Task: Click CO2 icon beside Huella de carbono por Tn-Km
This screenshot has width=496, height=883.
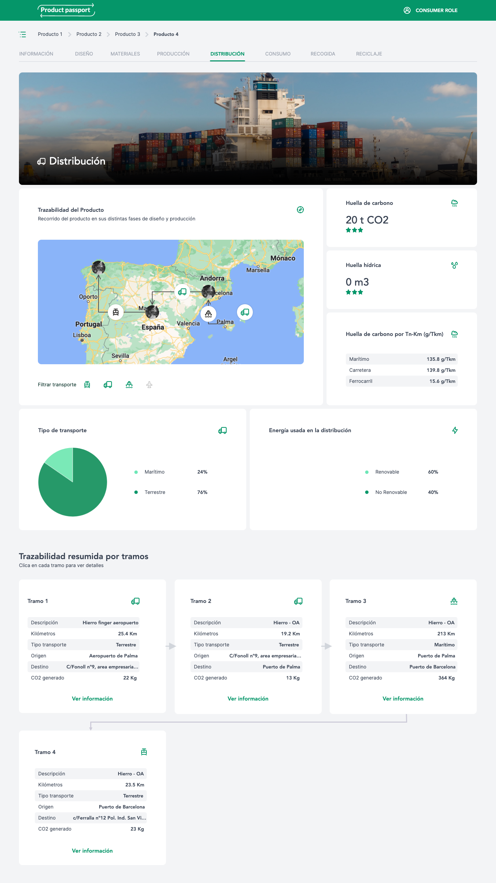Action: point(454,334)
